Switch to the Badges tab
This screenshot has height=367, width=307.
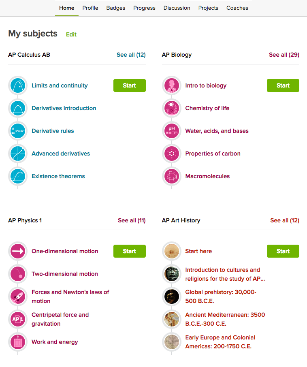[115, 8]
